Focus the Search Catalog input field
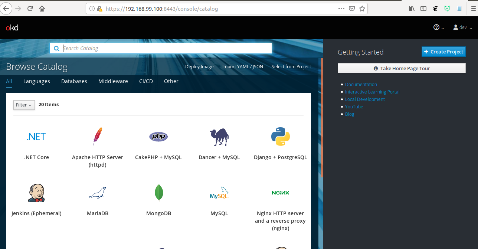This screenshot has width=478, height=249. point(161,48)
